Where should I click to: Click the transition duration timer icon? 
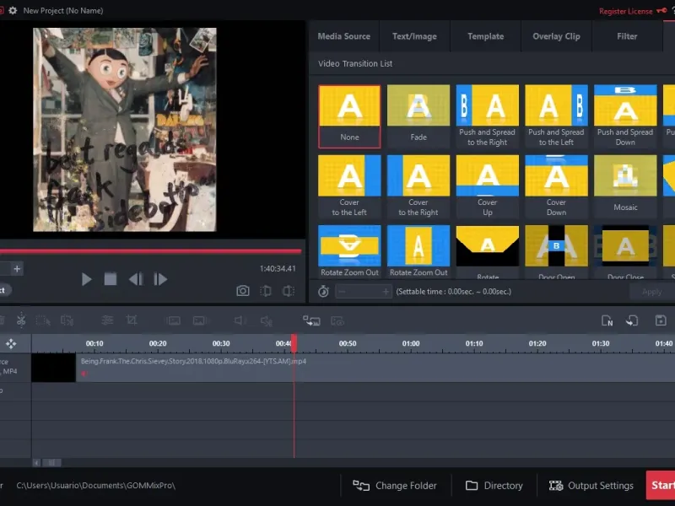coord(323,292)
